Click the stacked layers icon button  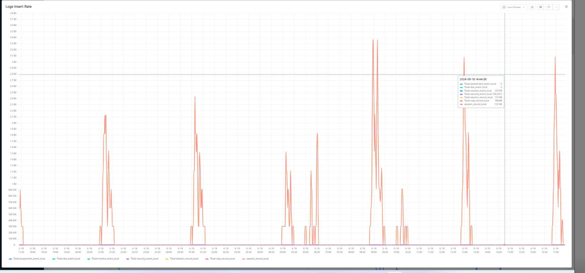coord(541,7)
